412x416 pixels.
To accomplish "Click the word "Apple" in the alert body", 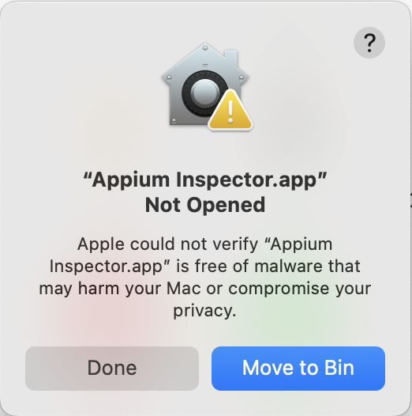I will click(101, 244).
